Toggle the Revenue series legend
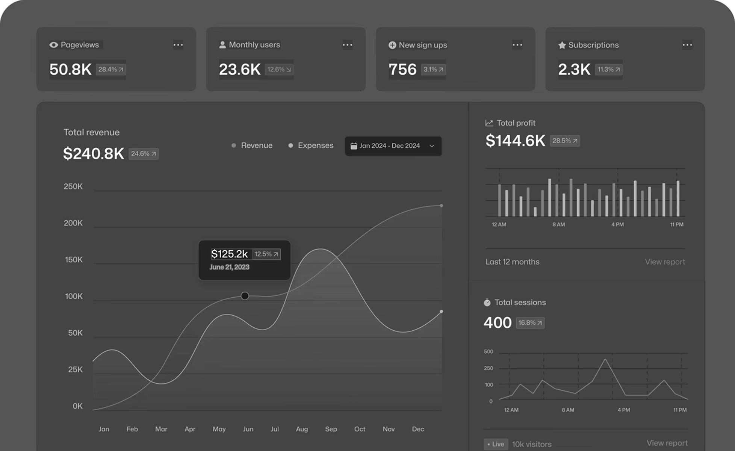The height and width of the screenshot is (451, 735). coord(252,145)
